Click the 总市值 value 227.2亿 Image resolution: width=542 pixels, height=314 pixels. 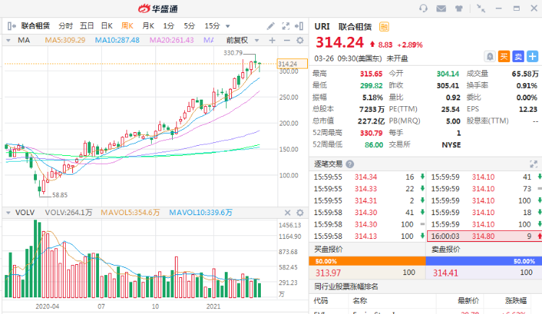371,121
